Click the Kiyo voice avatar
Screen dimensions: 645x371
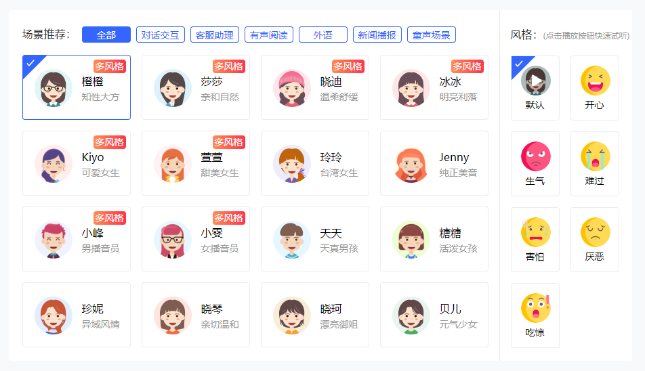point(54,164)
